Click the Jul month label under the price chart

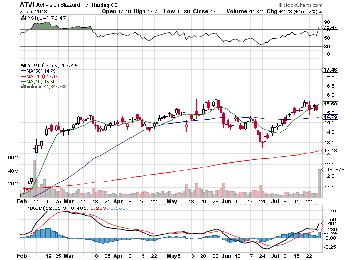tap(275, 201)
